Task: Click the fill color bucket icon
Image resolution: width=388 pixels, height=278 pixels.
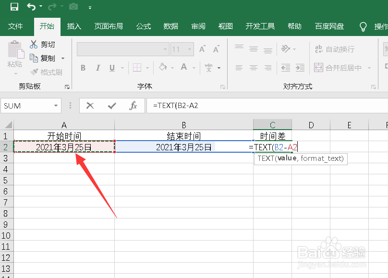Action: (x=163, y=67)
